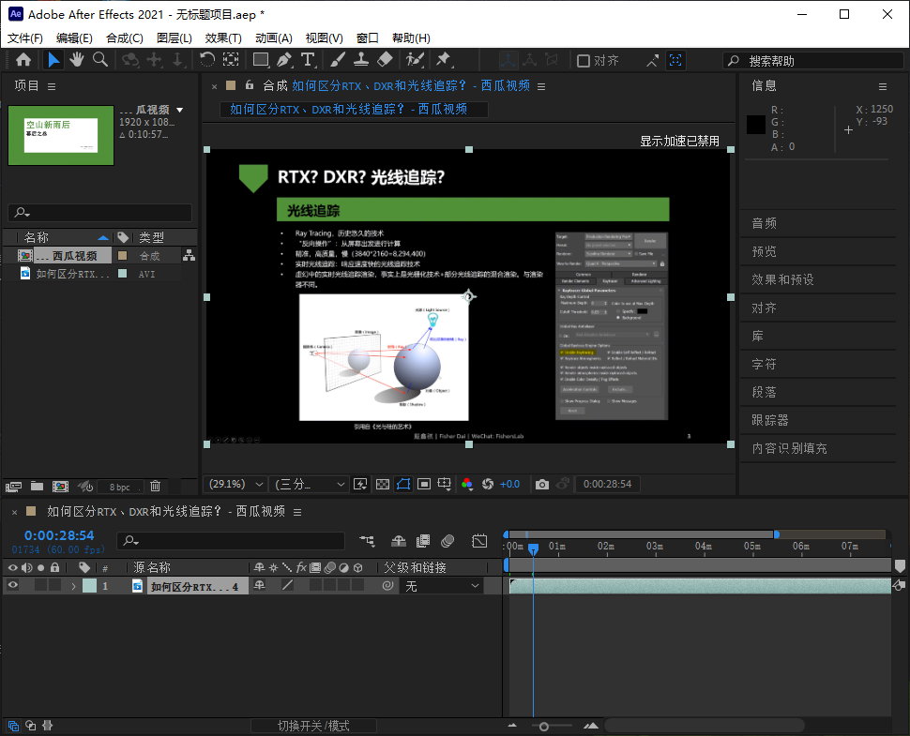
Task: Hide layer 1 video eye toggle
Action: 13,586
